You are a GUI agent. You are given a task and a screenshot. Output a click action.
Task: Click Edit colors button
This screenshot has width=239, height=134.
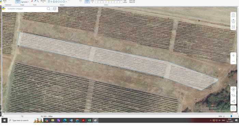(125, 1)
